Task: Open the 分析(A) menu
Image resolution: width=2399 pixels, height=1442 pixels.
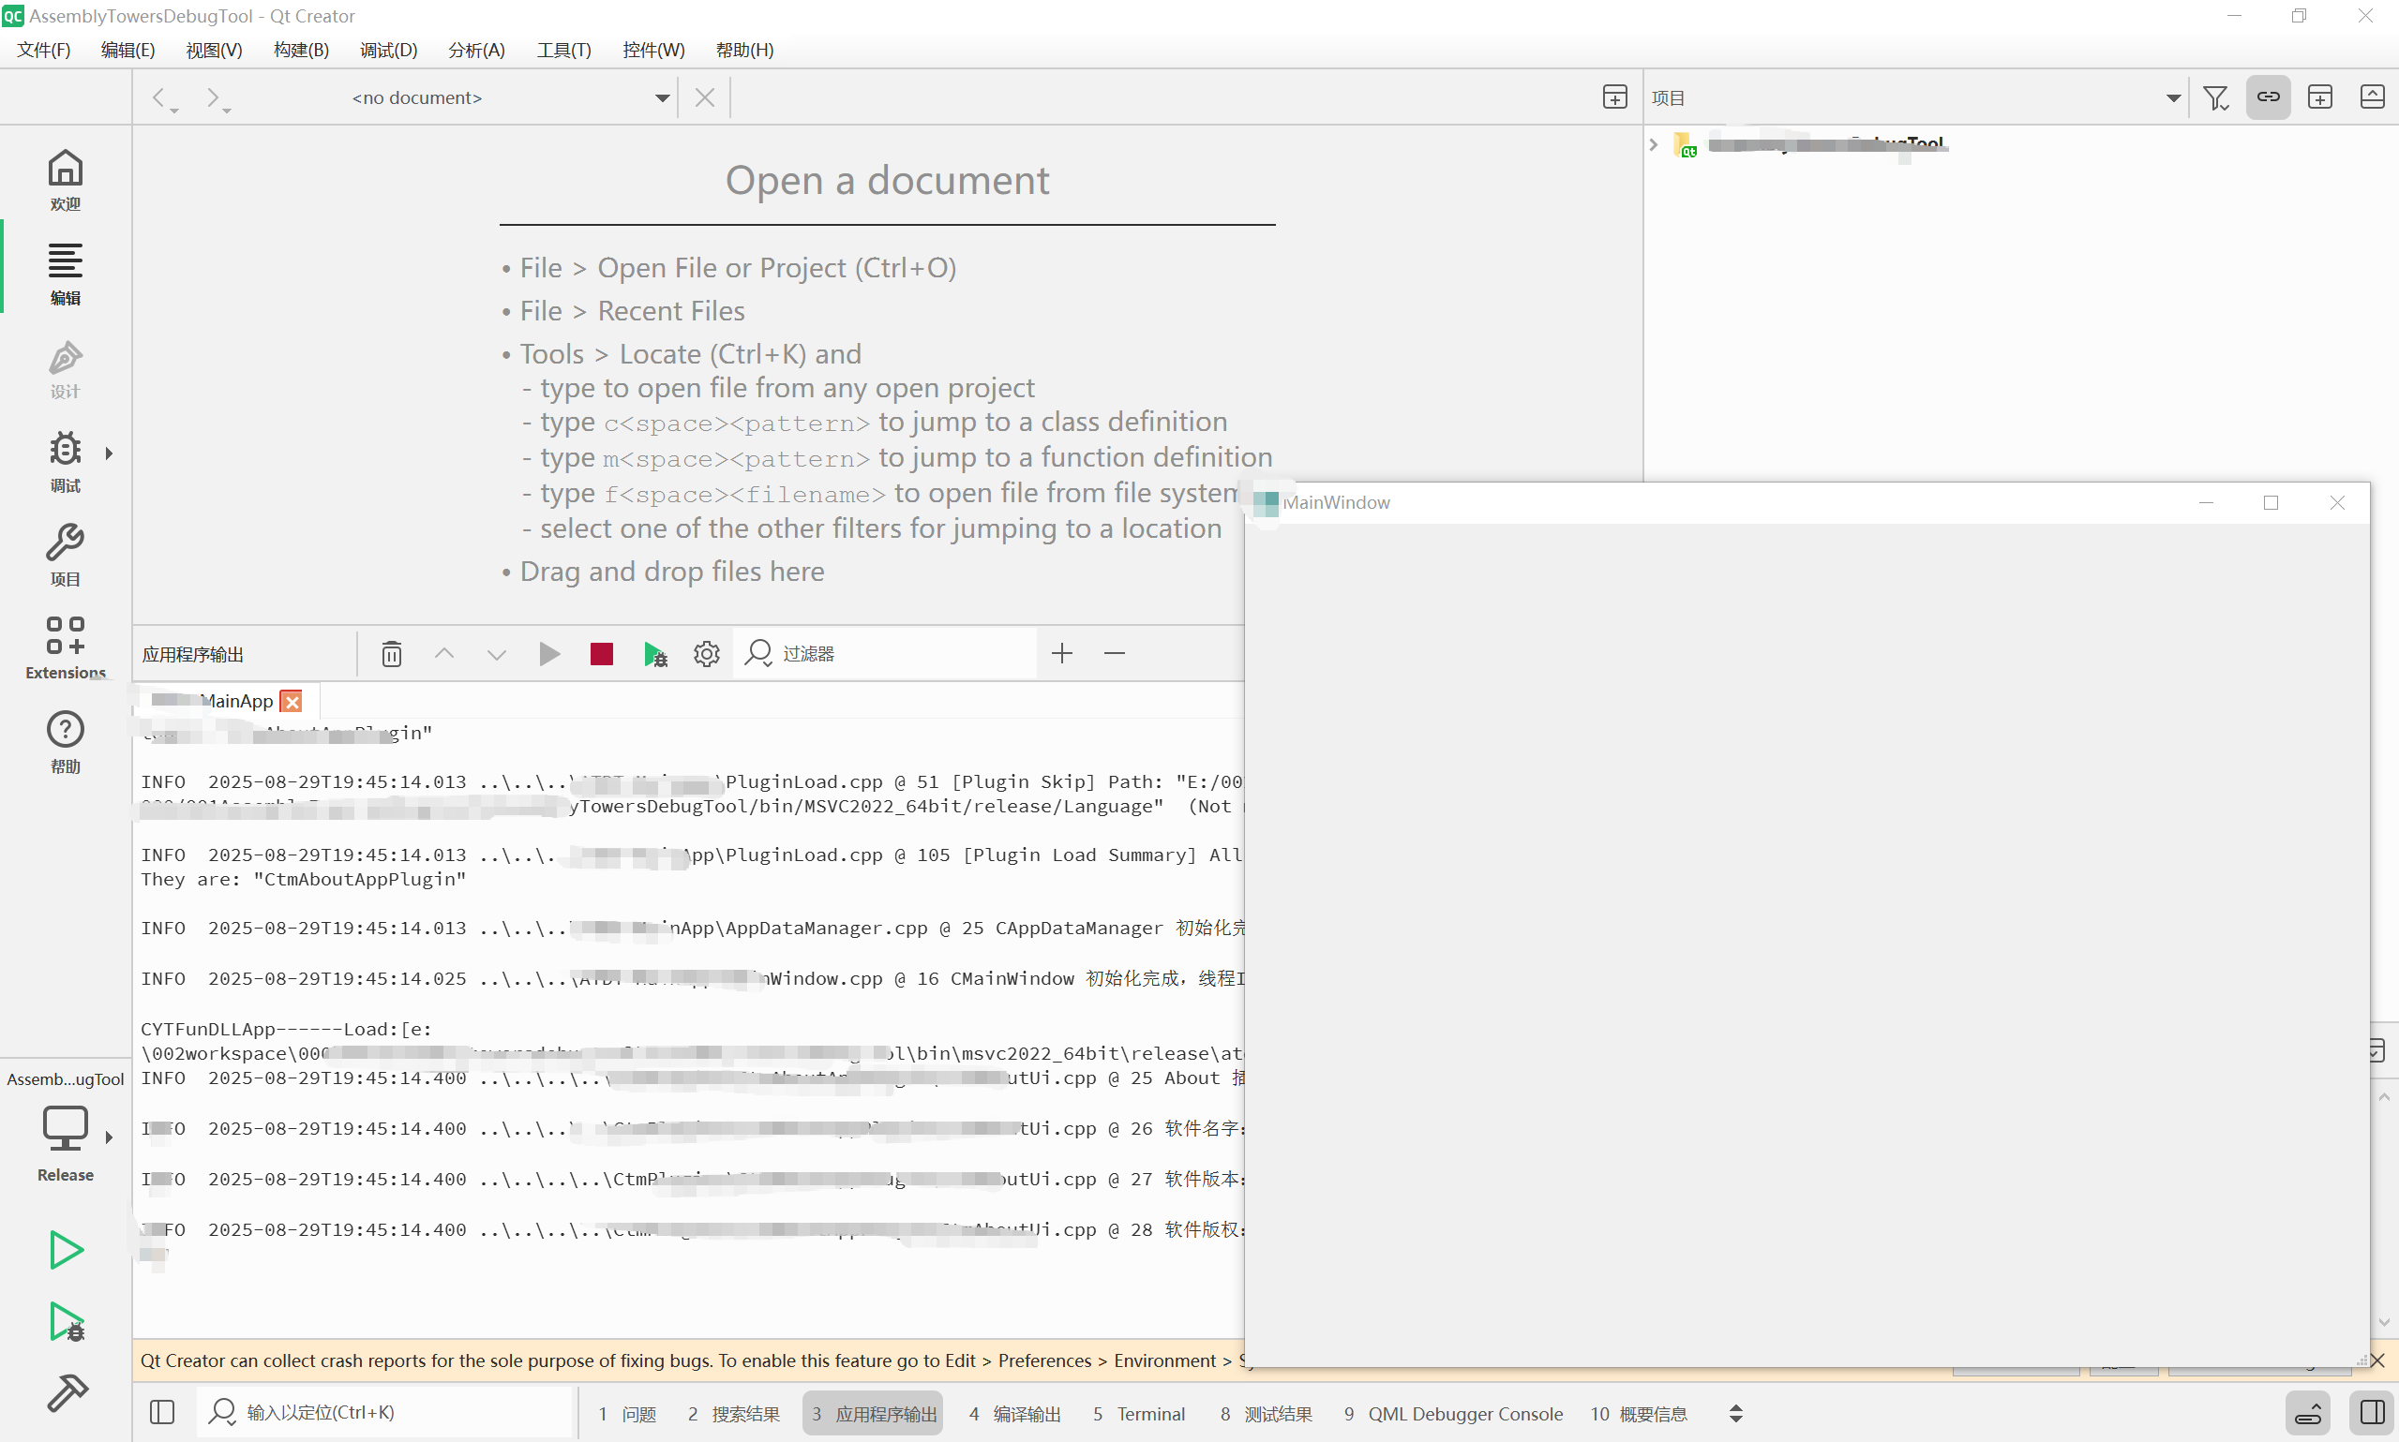Action: coord(476,50)
